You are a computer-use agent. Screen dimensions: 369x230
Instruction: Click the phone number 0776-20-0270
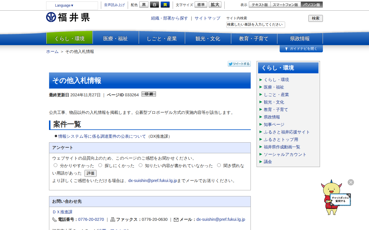(91, 219)
